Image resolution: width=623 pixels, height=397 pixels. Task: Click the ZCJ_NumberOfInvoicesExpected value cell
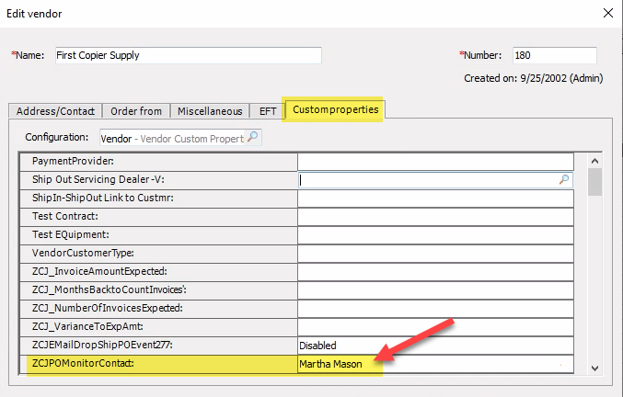click(435, 309)
